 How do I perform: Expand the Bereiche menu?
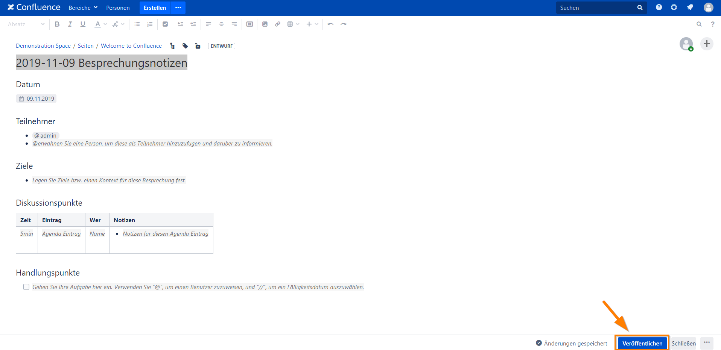[x=82, y=8]
